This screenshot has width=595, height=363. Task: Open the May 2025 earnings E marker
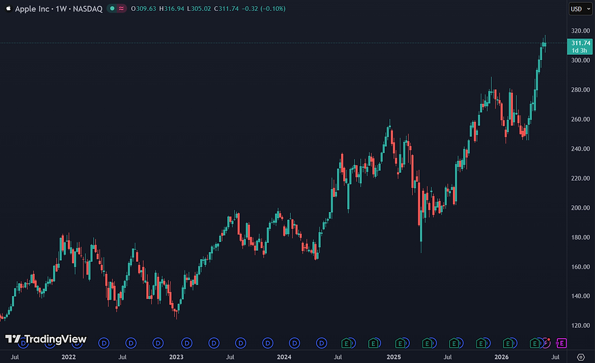427,343
